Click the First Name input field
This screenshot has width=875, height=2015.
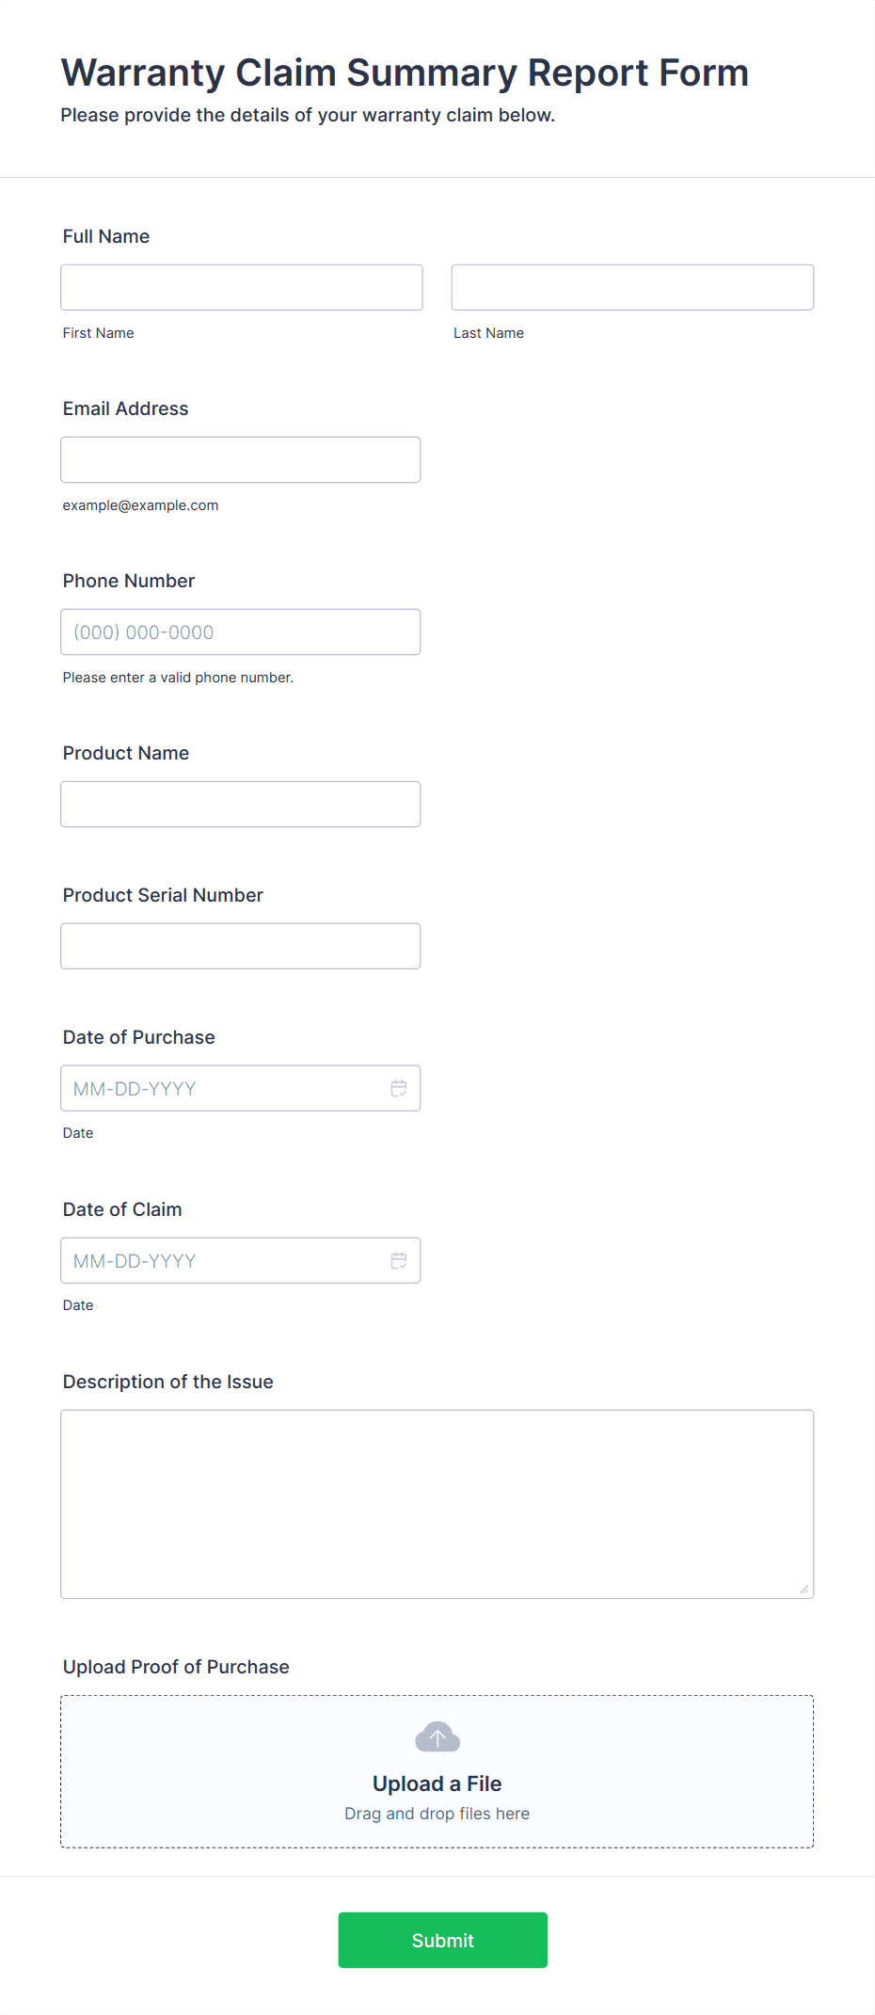pos(242,287)
